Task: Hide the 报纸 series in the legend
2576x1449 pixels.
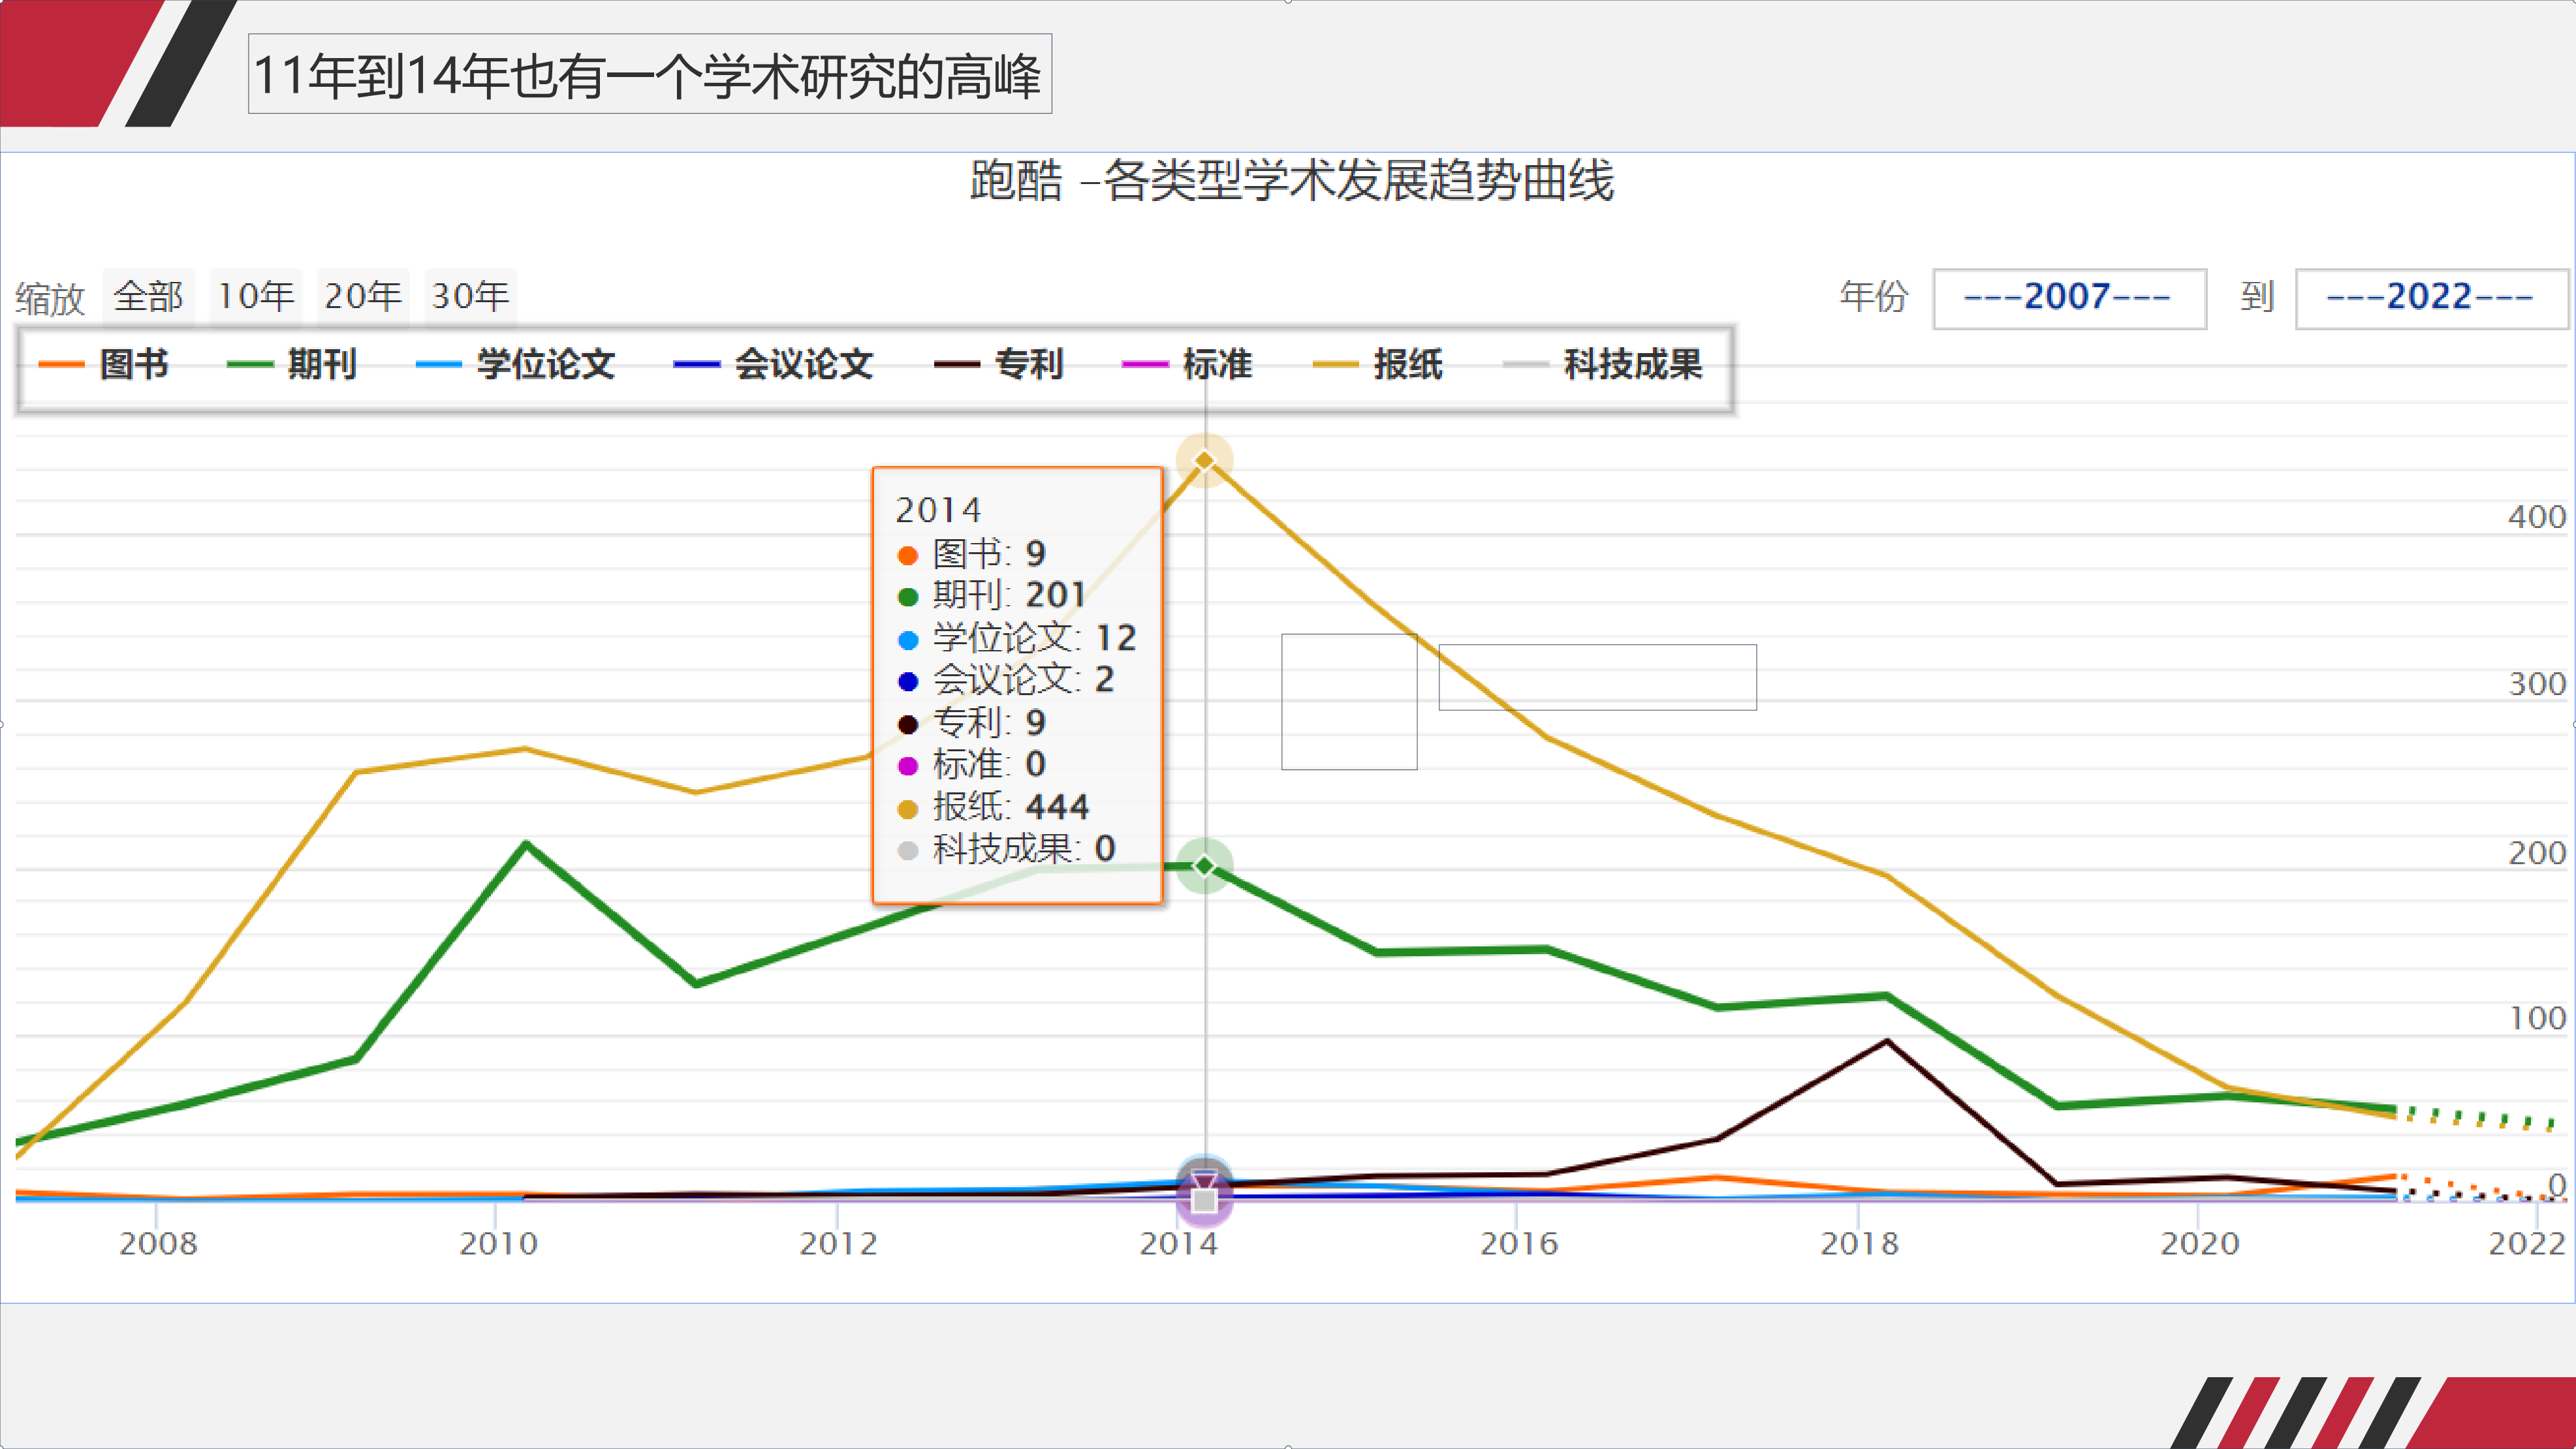Action: tap(1407, 364)
